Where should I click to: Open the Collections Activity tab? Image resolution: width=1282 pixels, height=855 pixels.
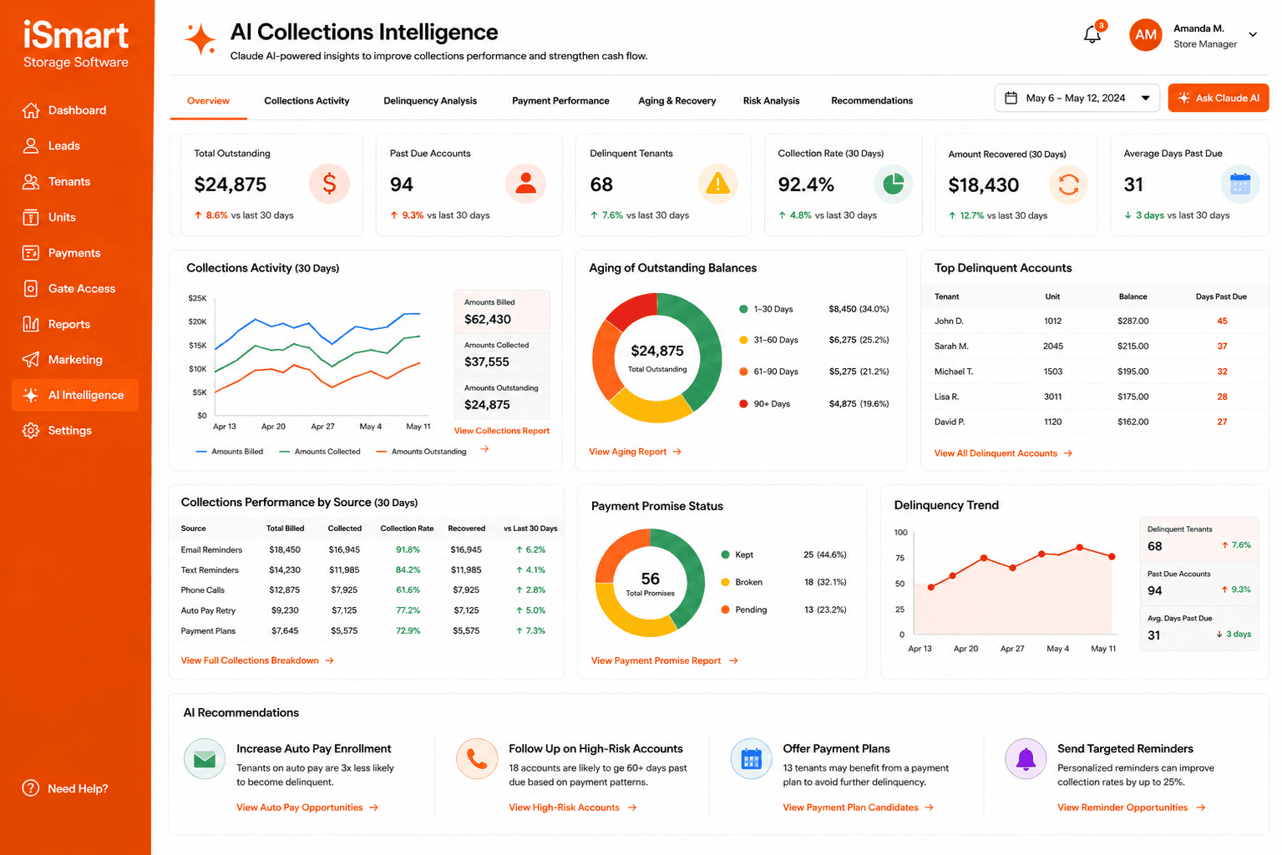tap(307, 101)
